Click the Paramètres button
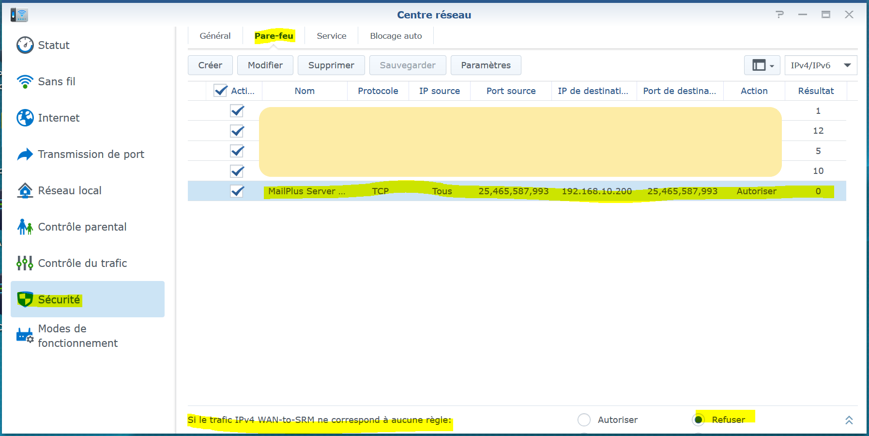The height and width of the screenshot is (436, 869). (x=486, y=65)
